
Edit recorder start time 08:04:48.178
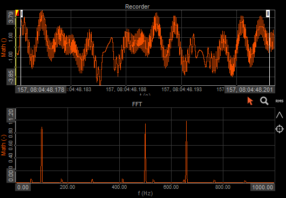(40, 90)
